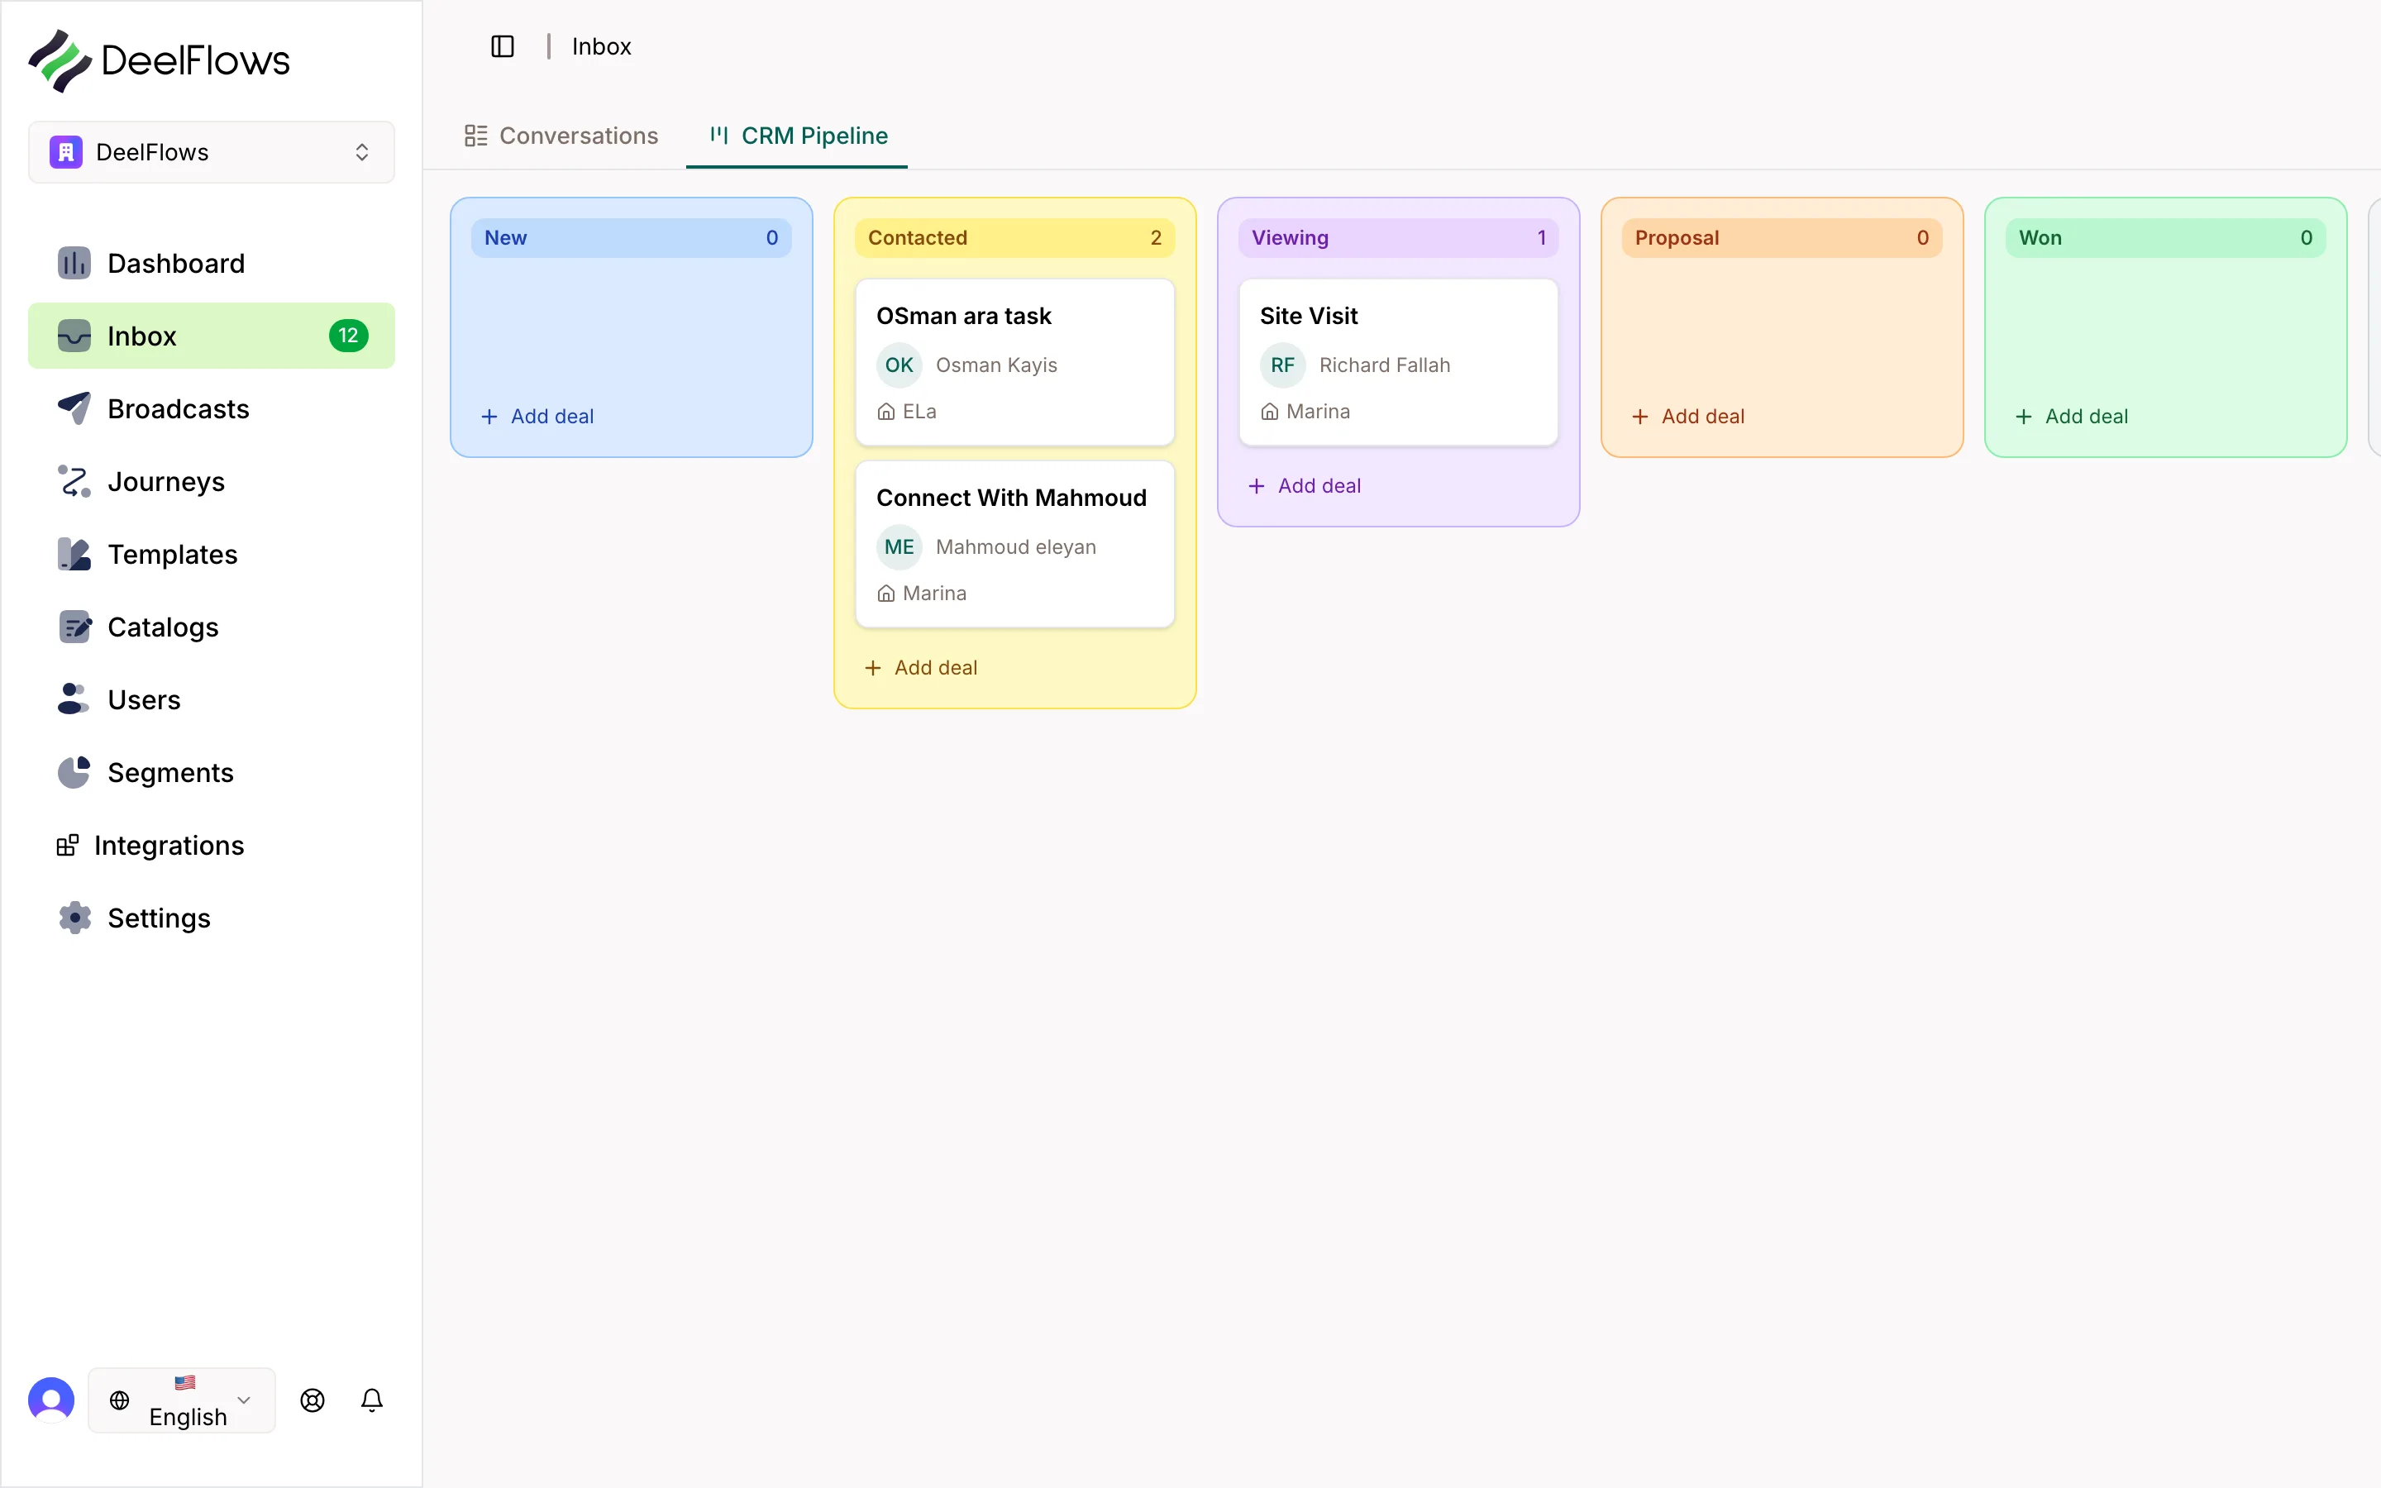Click the Won column header

[2165, 237]
